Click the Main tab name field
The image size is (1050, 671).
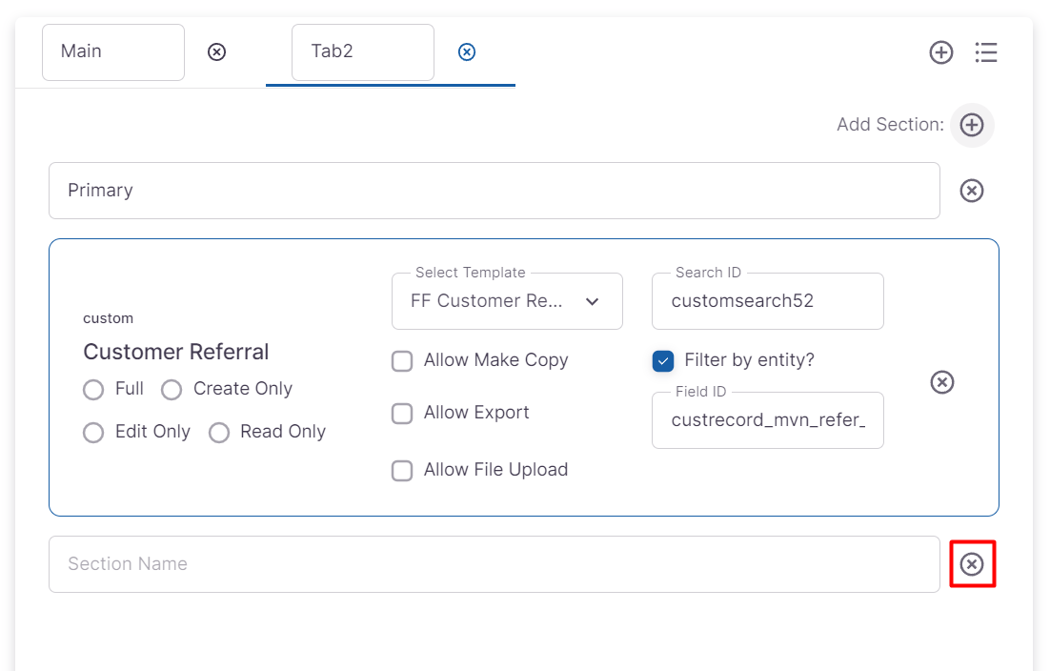point(112,52)
